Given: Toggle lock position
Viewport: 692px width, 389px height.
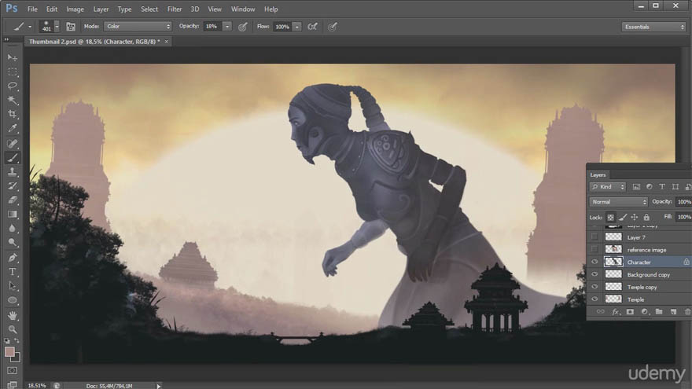Looking at the screenshot, I should [x=634, y=217].
